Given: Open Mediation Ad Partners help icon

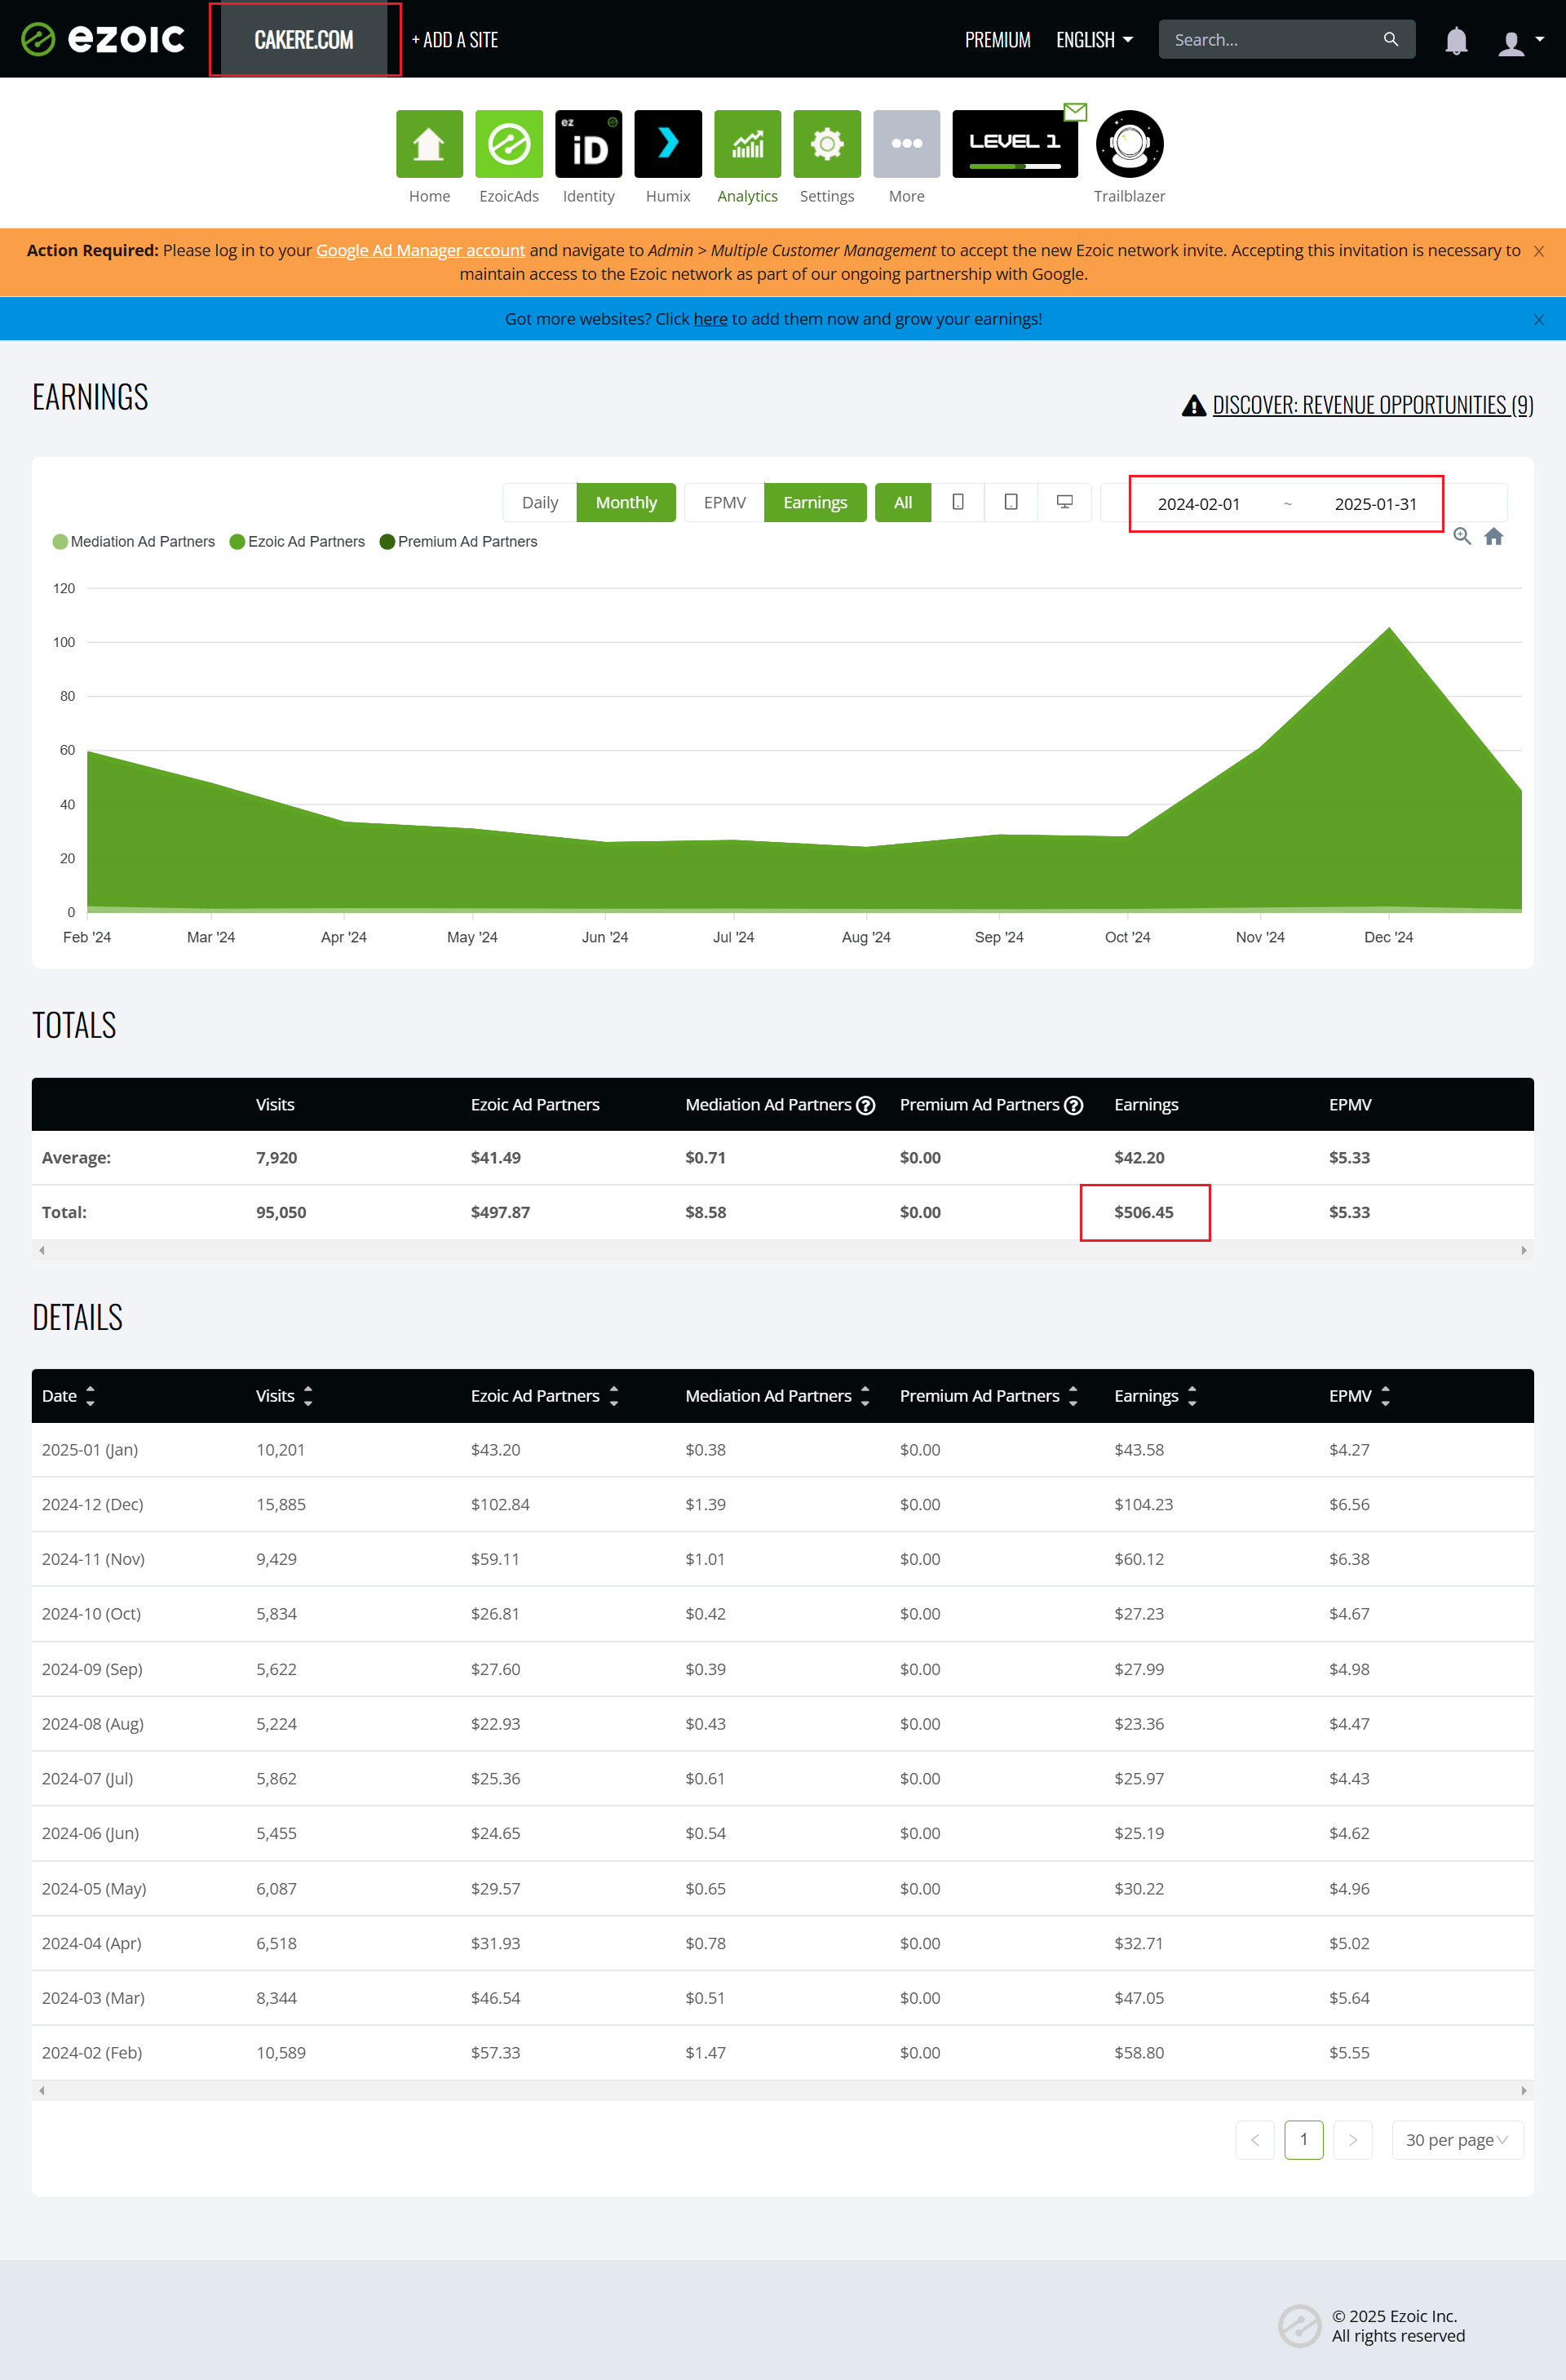Looking at the screenshot, I should click(x=865, y=1105).
